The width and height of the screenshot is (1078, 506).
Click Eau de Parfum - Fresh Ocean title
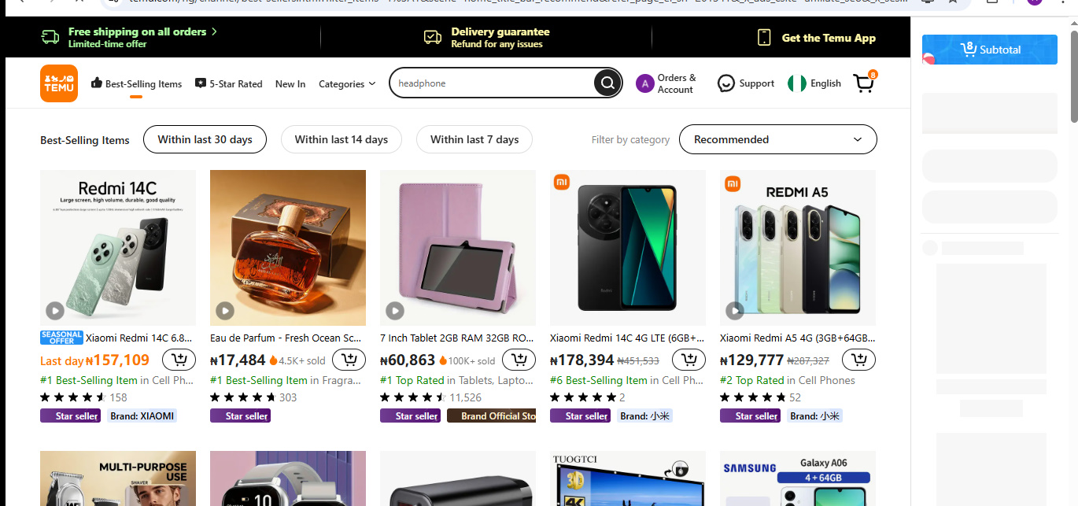coord(286,338)
